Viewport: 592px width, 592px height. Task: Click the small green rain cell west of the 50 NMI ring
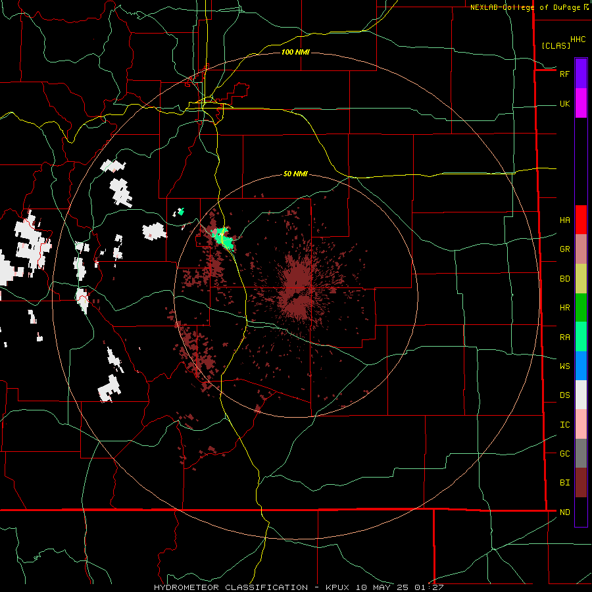(x=182, y=211)
